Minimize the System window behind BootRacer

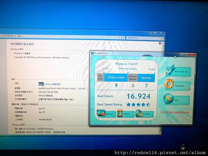click(151, 33)
